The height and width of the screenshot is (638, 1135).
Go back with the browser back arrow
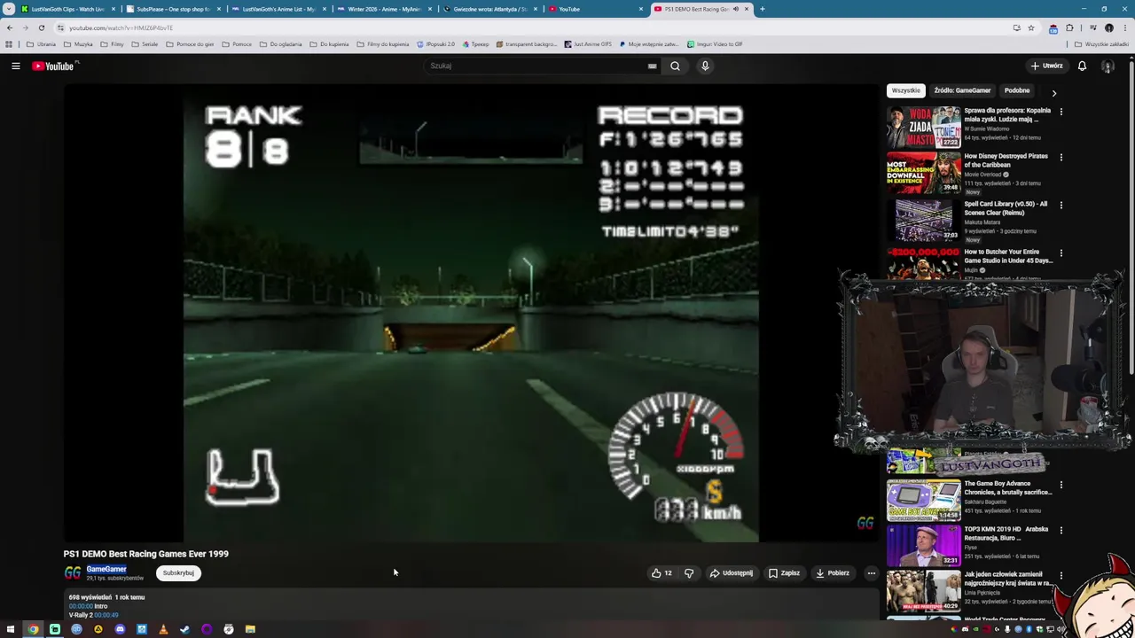(x=10, y=27)
